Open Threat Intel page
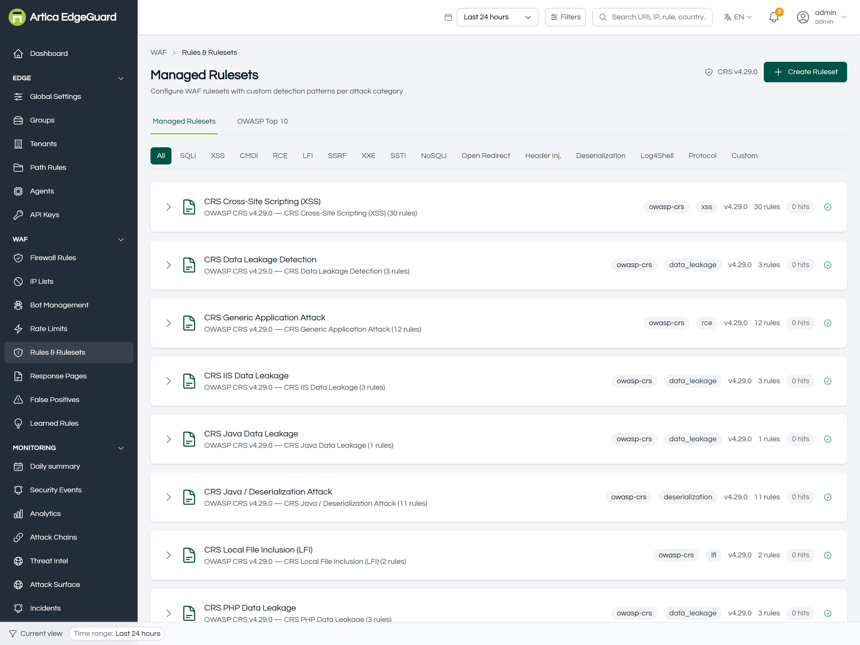The height and width of the screenshot is (645, 860). 69,561
